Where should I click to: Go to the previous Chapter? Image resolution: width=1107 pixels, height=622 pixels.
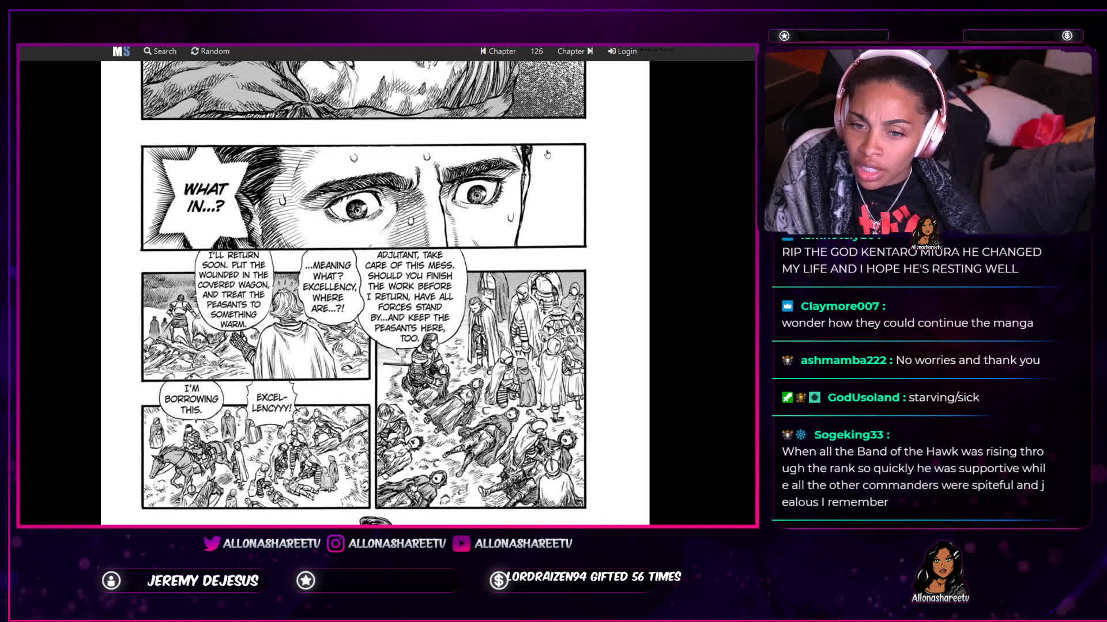click(498, 51)
